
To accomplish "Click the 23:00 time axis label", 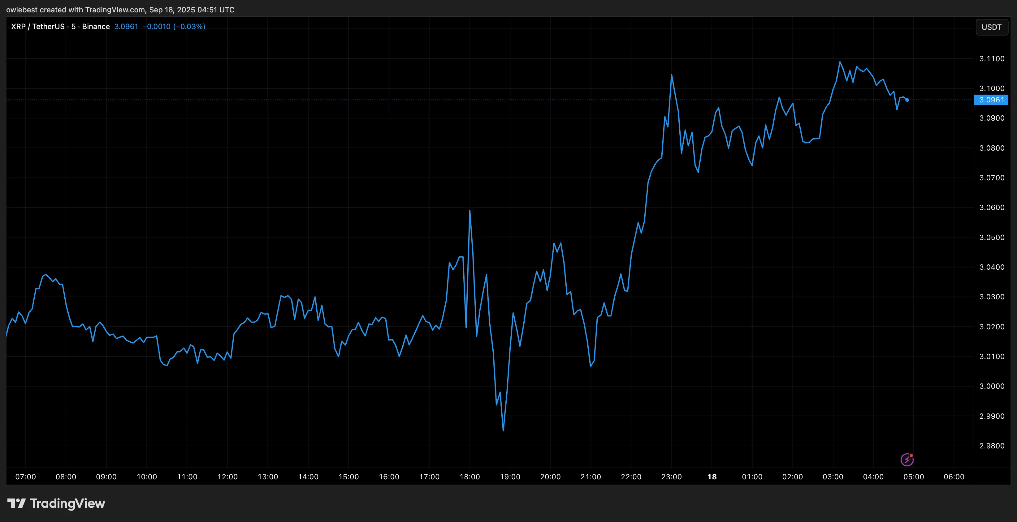I will coord(672,477).
